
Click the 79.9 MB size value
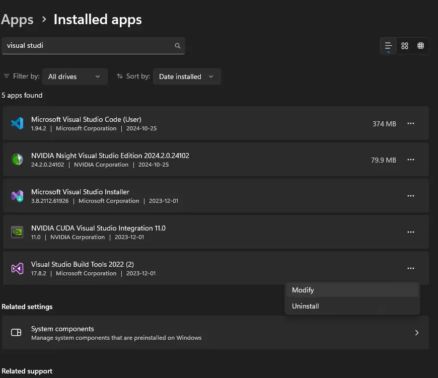tap(383, 160)
